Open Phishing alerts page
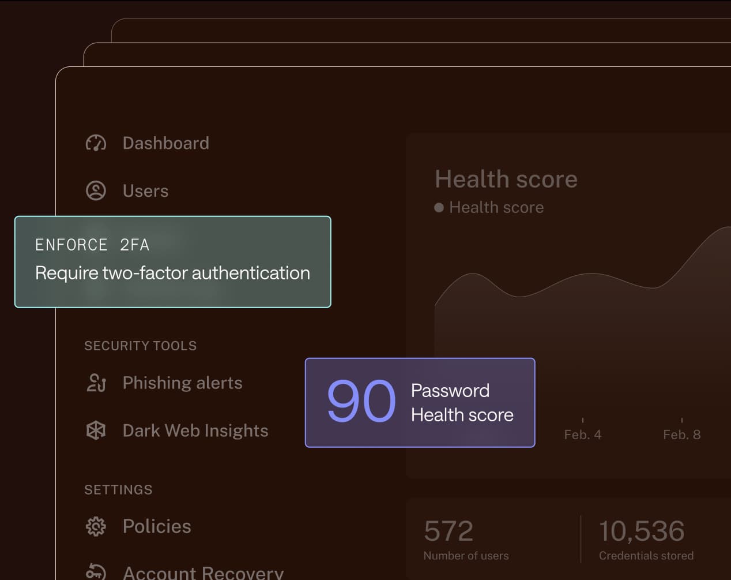This screenshot has width=731, height=580. (182, 383)
